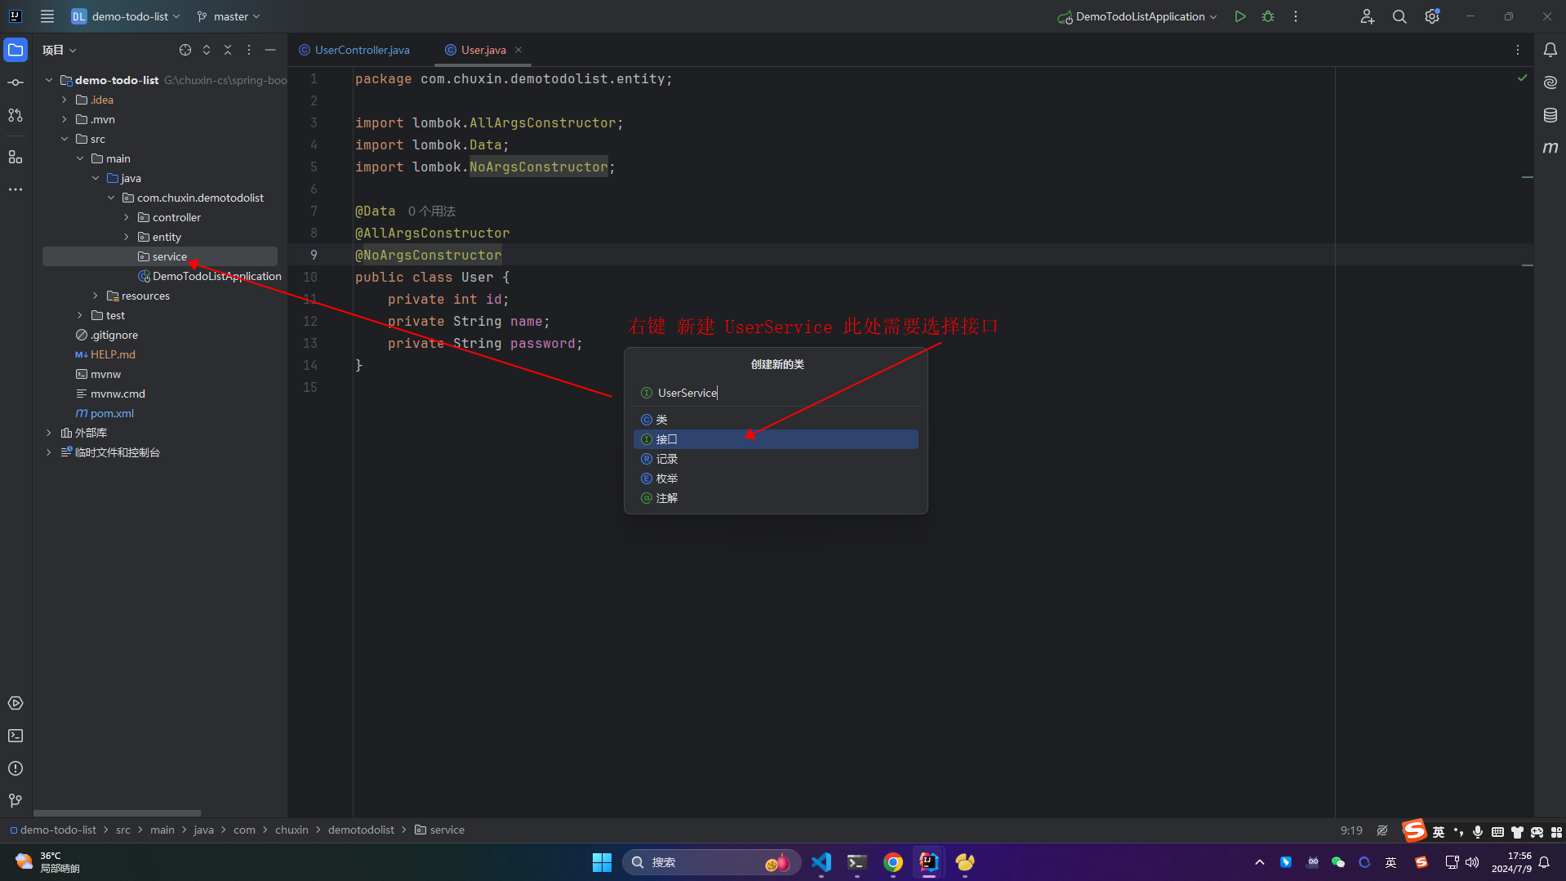Open Search Everywhere magnifier
Image resolution: width=1566 pixels, height=881 pixels.
pos(1399,16)
